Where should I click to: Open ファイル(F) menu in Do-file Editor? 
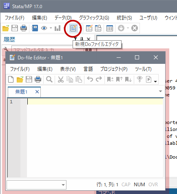[20, 69]
